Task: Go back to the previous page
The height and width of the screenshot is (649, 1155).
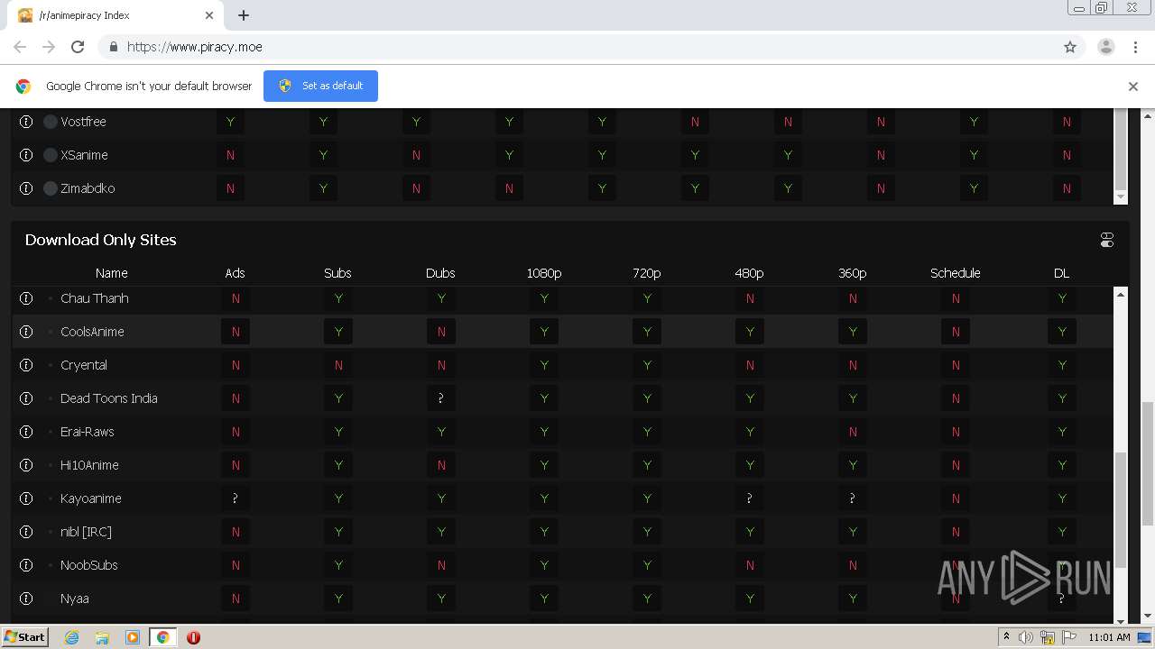Action: pyautogui.click(x=20, y=47)
